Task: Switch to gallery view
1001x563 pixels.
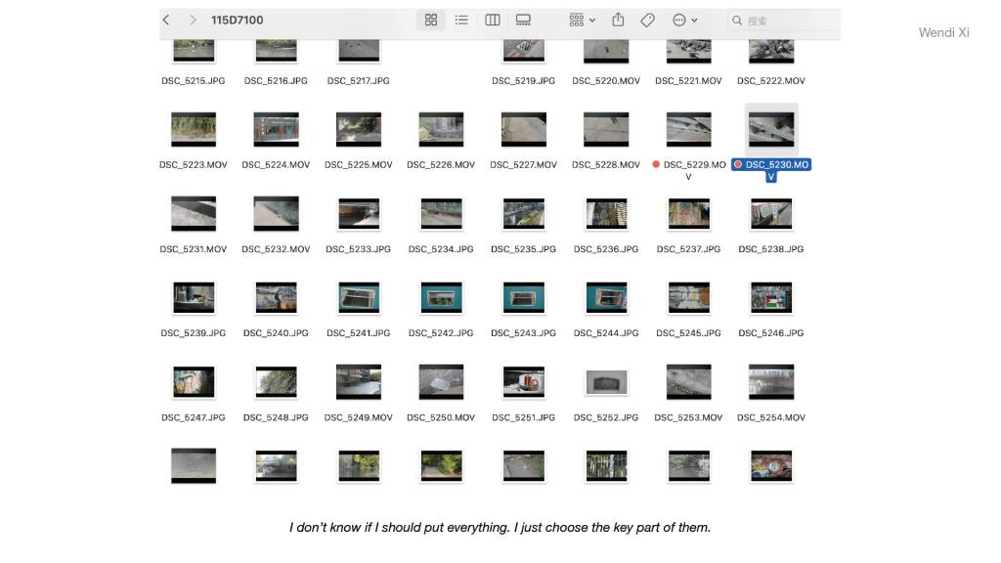Action: pos(523,20)
